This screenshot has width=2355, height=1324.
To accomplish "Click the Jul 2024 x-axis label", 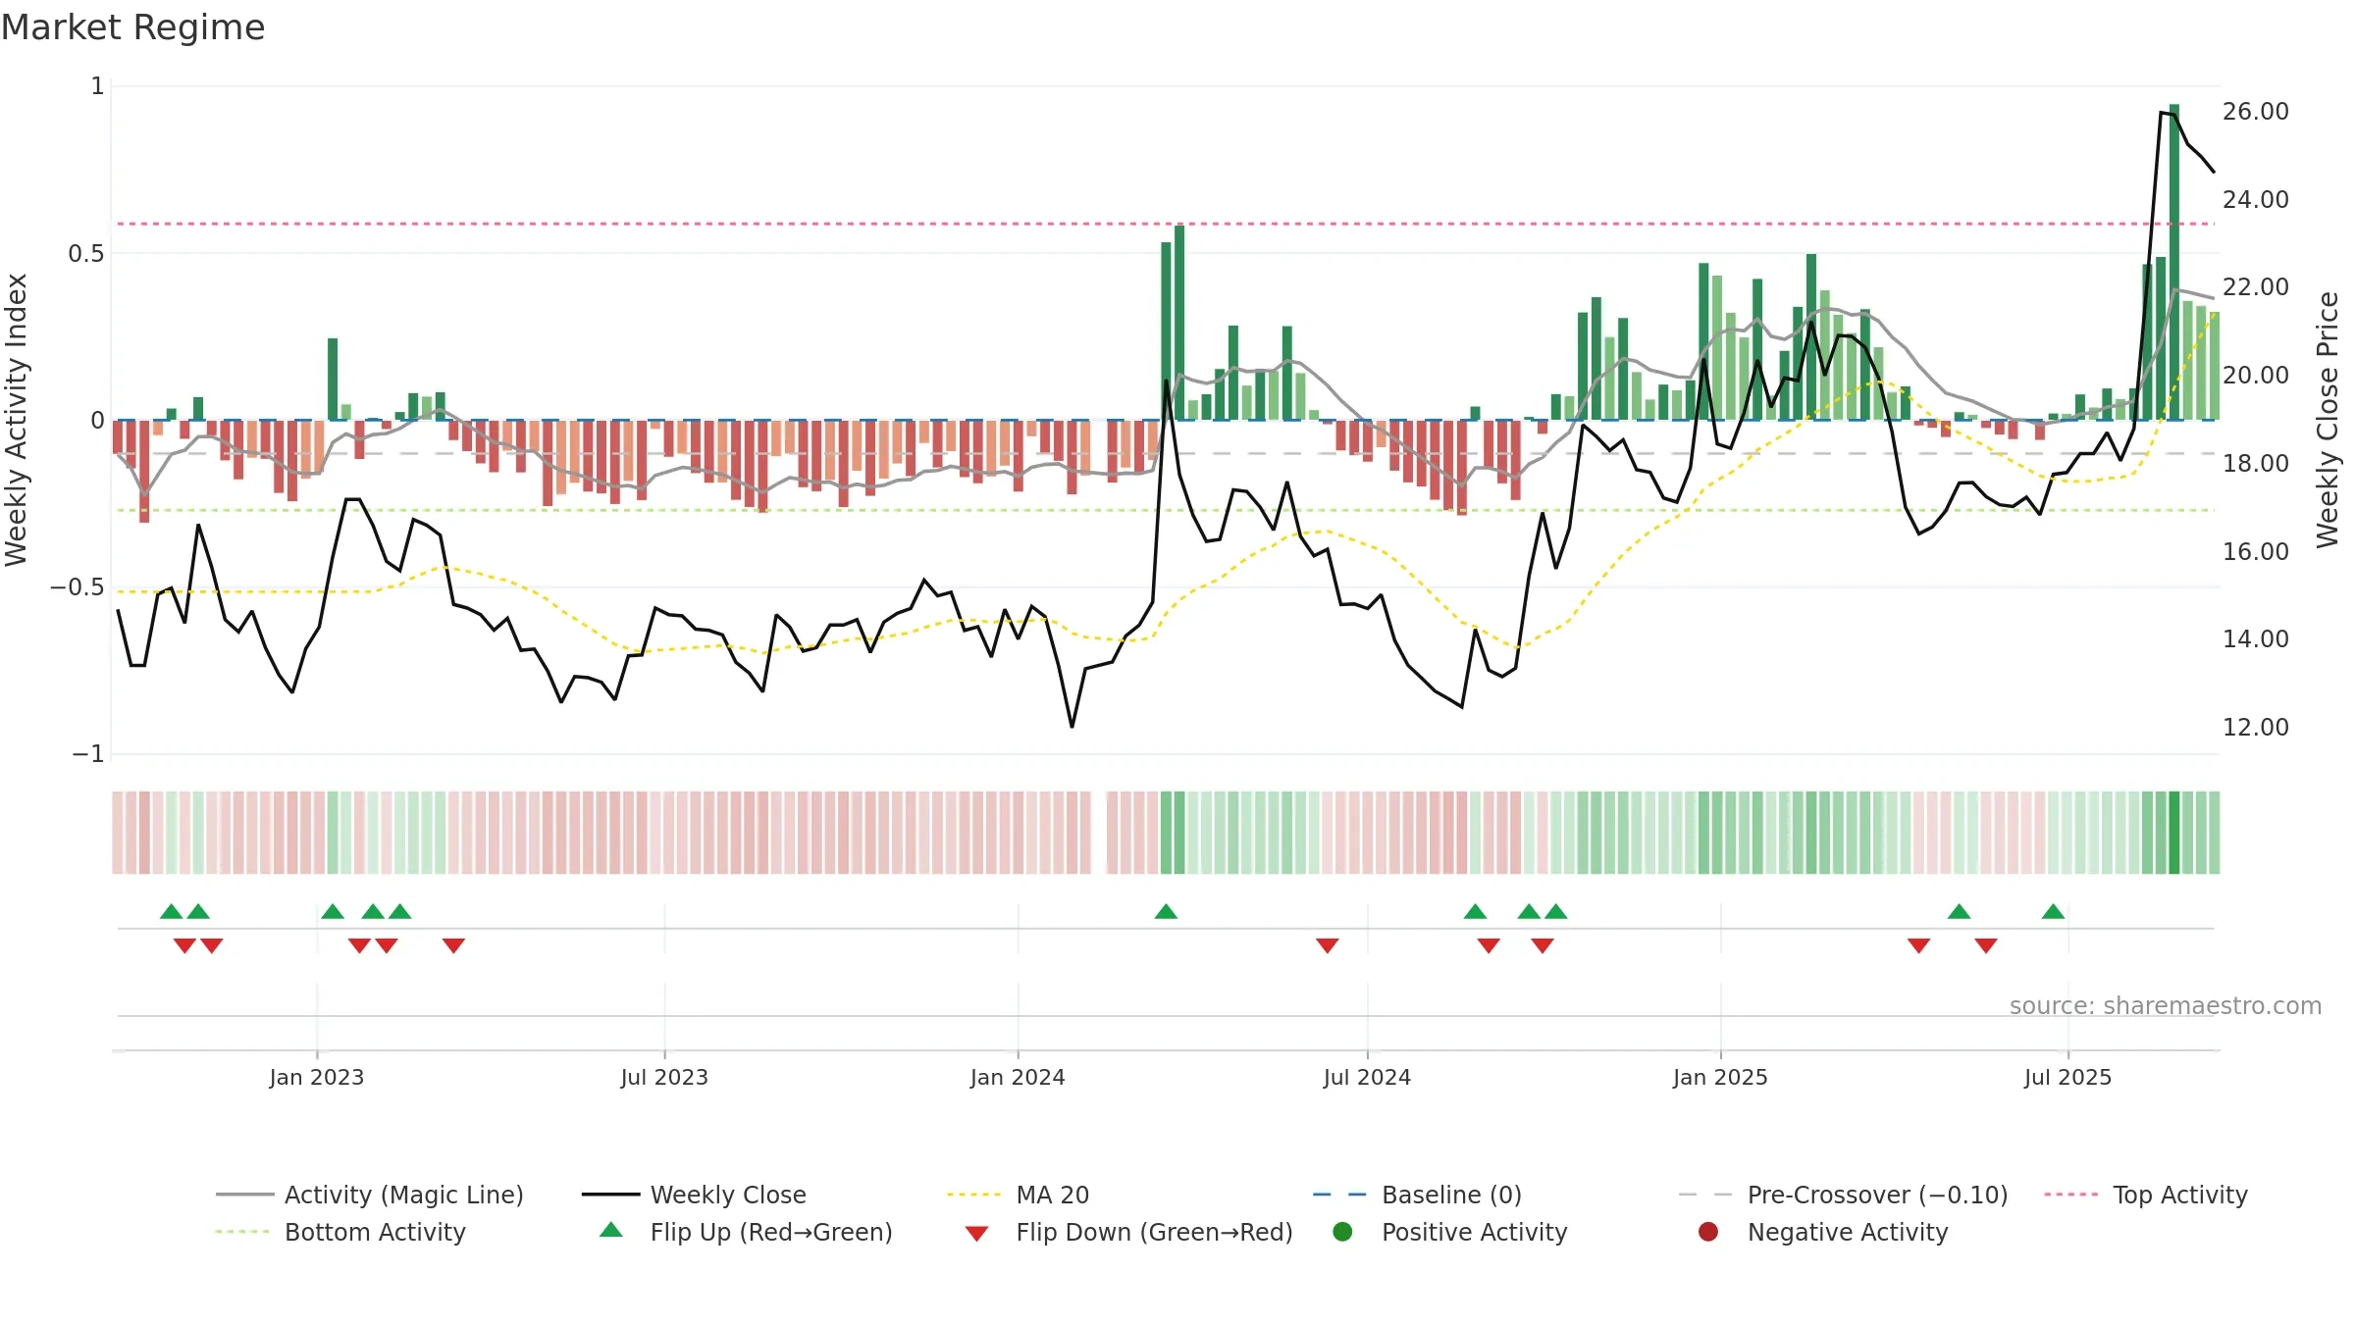I will pyautogui.click(x=1367, y=1077).
